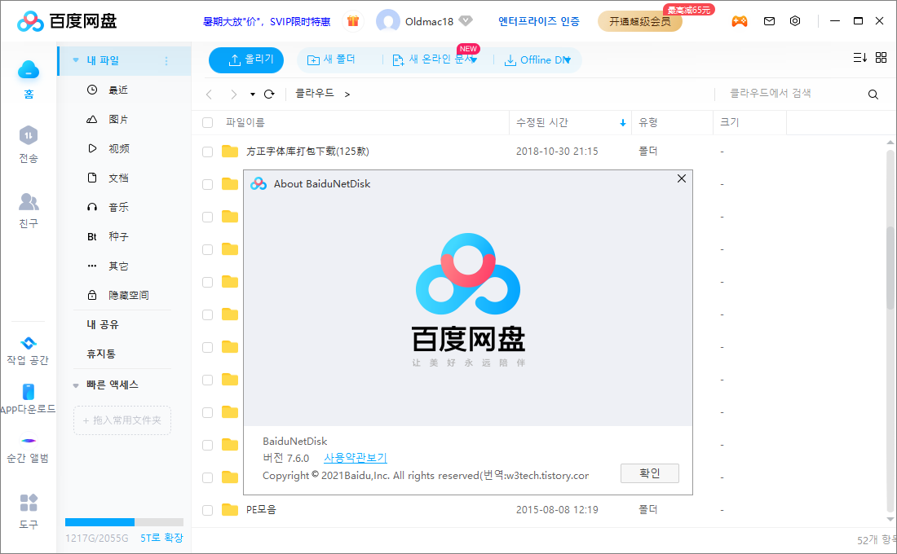Toggle the select-all checkbox beside 파일이름
This screenshot has width=897, height=554.
pos(208,122)
